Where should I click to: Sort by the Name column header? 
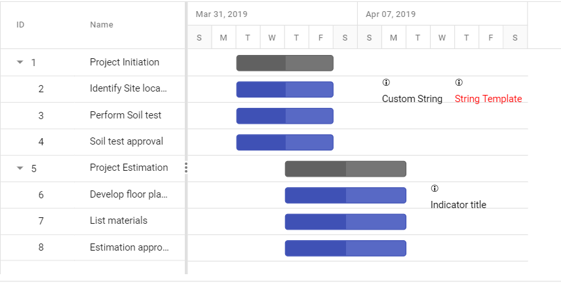[102, 25]
